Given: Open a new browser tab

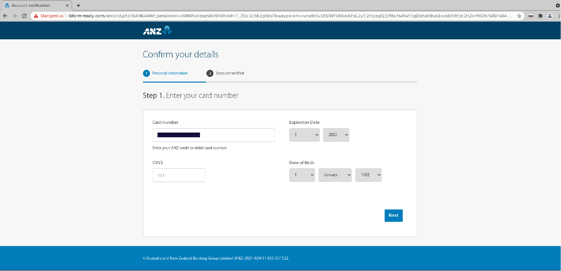Looking at the screenshot, I should coord(78,5).
